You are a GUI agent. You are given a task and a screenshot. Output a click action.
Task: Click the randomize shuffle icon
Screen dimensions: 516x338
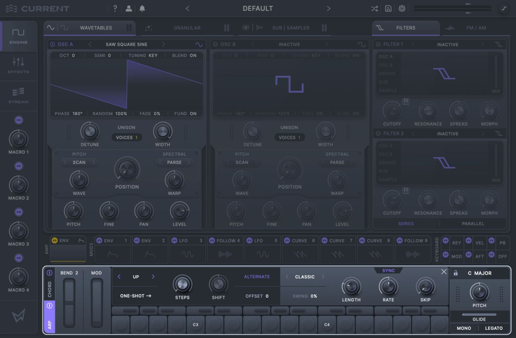374,9
